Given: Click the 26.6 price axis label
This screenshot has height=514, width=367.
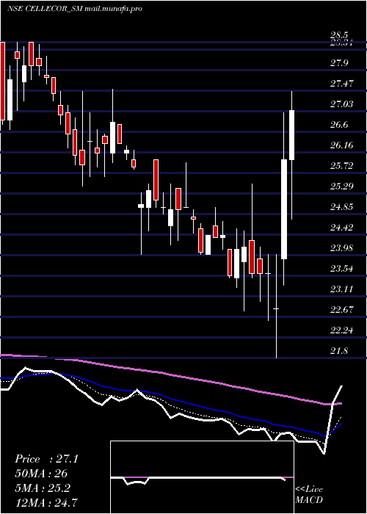Looking at the screenshot, I should click(338, 125).
